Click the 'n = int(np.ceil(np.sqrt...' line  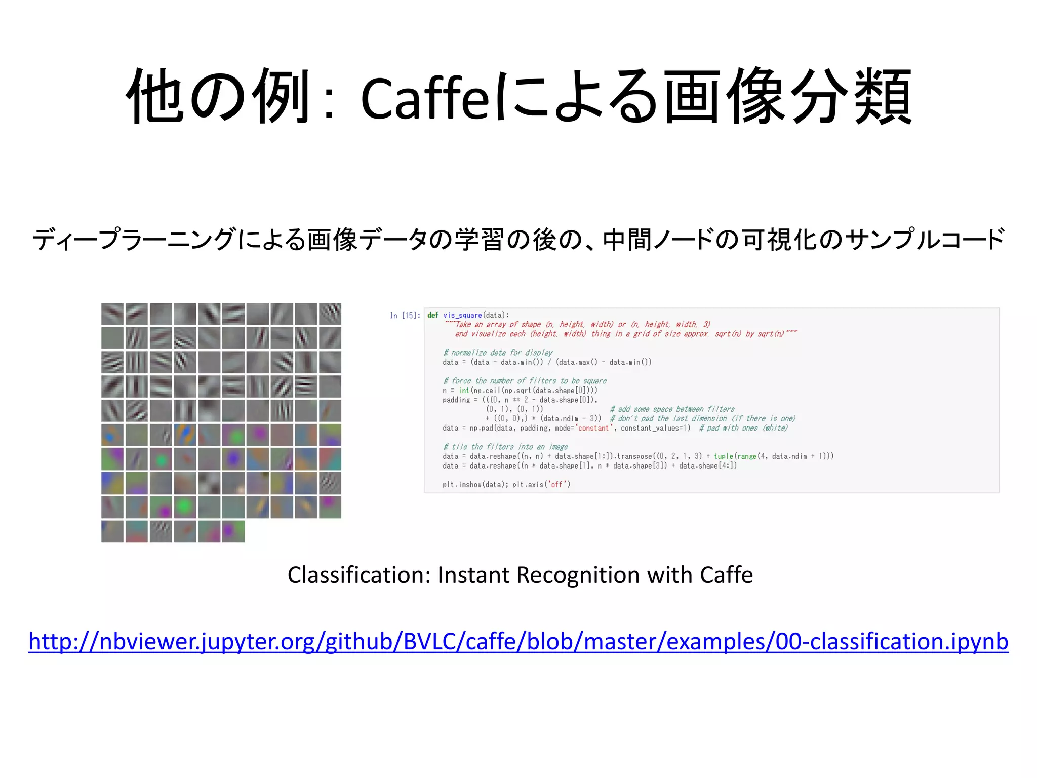(520, 391)
